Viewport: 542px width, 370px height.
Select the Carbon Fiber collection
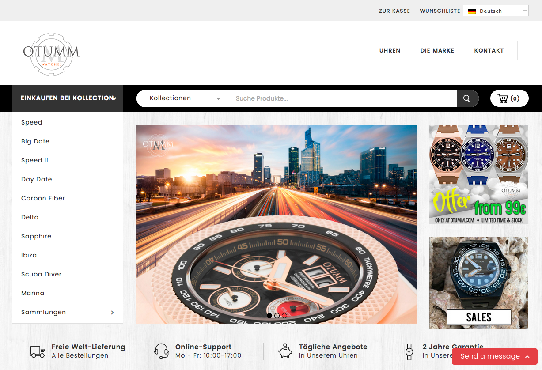(43, 198)
